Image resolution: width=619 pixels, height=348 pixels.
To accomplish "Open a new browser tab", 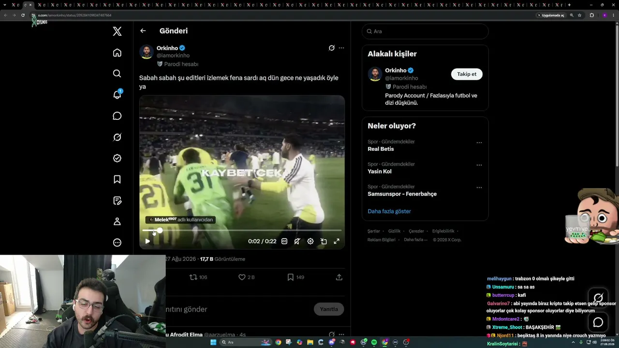I will point(569,5).
